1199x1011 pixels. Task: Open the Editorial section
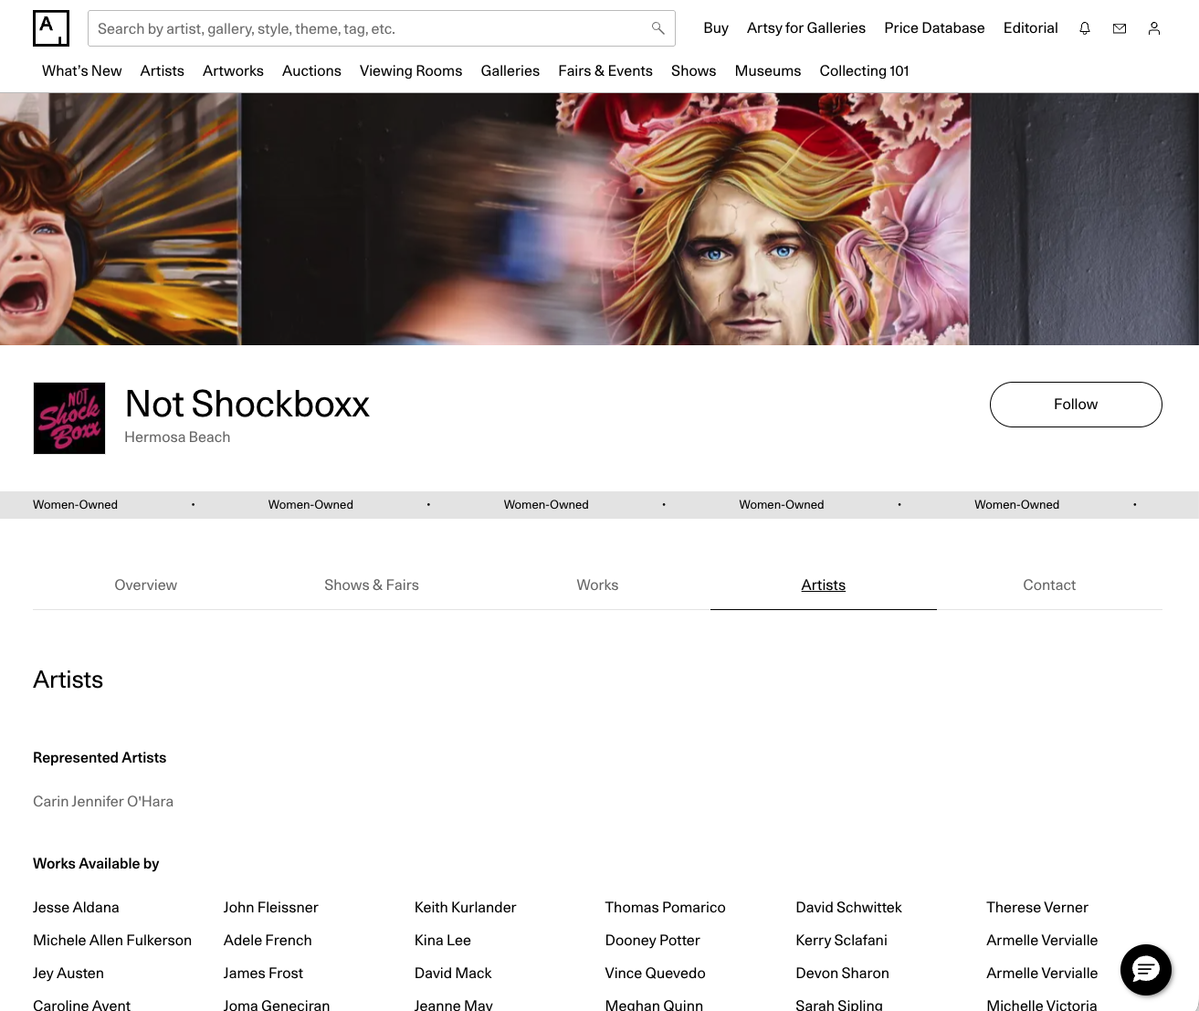tap(1030, 28)
